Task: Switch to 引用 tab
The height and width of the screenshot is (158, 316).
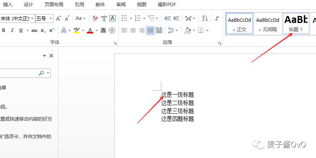Action: point(79,5)
